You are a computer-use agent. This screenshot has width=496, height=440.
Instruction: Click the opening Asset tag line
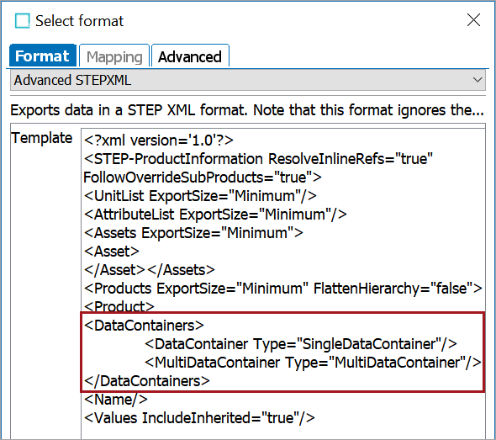click(112, 252)
